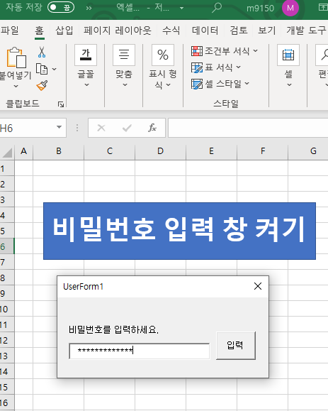
Task: Open the m9150 account avatar
Action: click(x=290, y=8)
